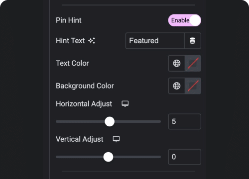Image resolution: width=249 pixels, height=179 pixels.
Task: Click the Hint Text label
Action: 70,41
